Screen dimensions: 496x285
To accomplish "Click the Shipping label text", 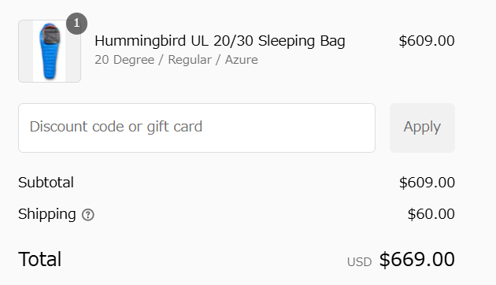I will (x=47, y=214).
